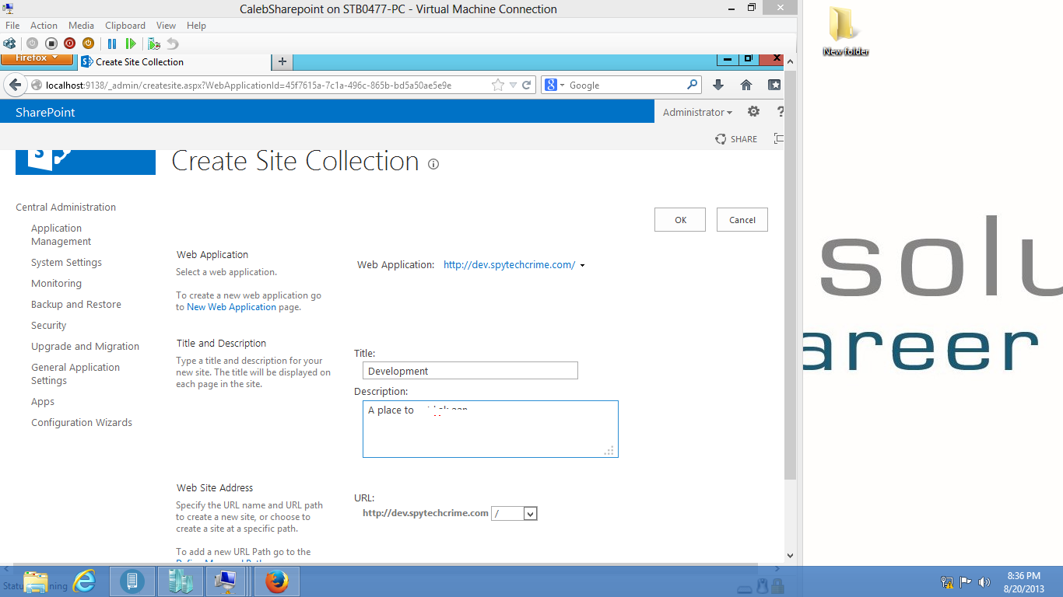Open Backup and Restore
Screen dimensions: 1063x597
pyautogui.click(x=76, y=305)
